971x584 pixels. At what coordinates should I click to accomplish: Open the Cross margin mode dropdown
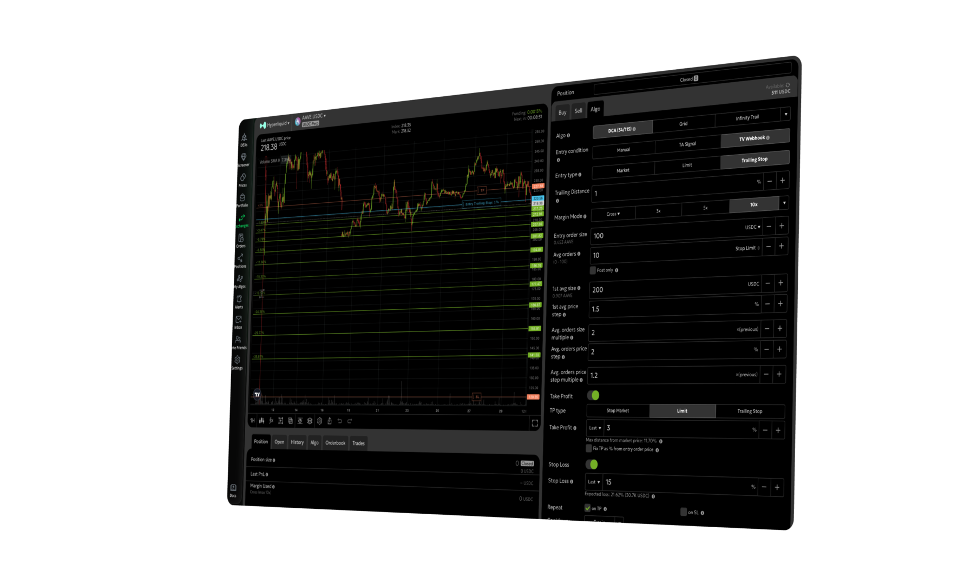(x=612, y=214)
